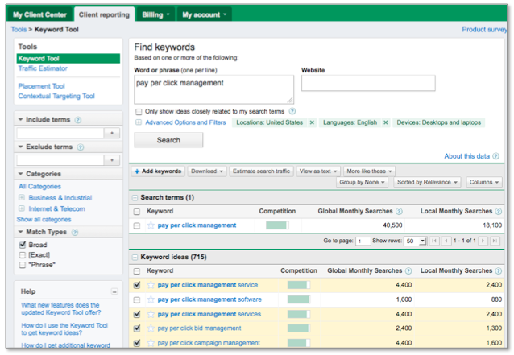Uncheck the Broad match type

[22, 246]
